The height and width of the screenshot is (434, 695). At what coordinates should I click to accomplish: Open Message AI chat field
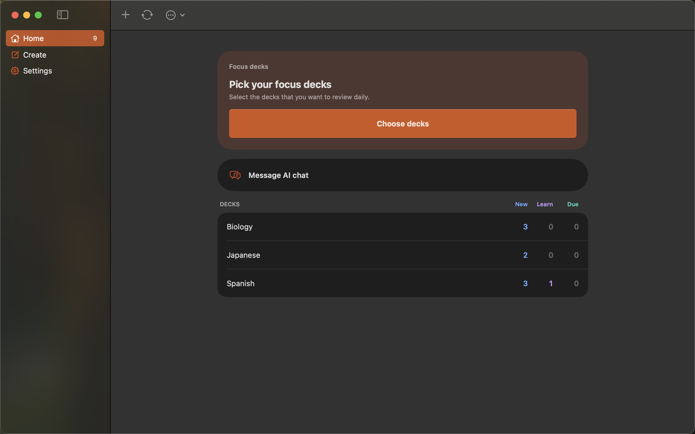tap(403, 175)
